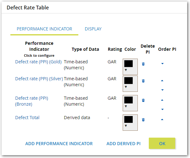Confirm with the OK button
Screen dimensions: 190x158
click(162, 144)
